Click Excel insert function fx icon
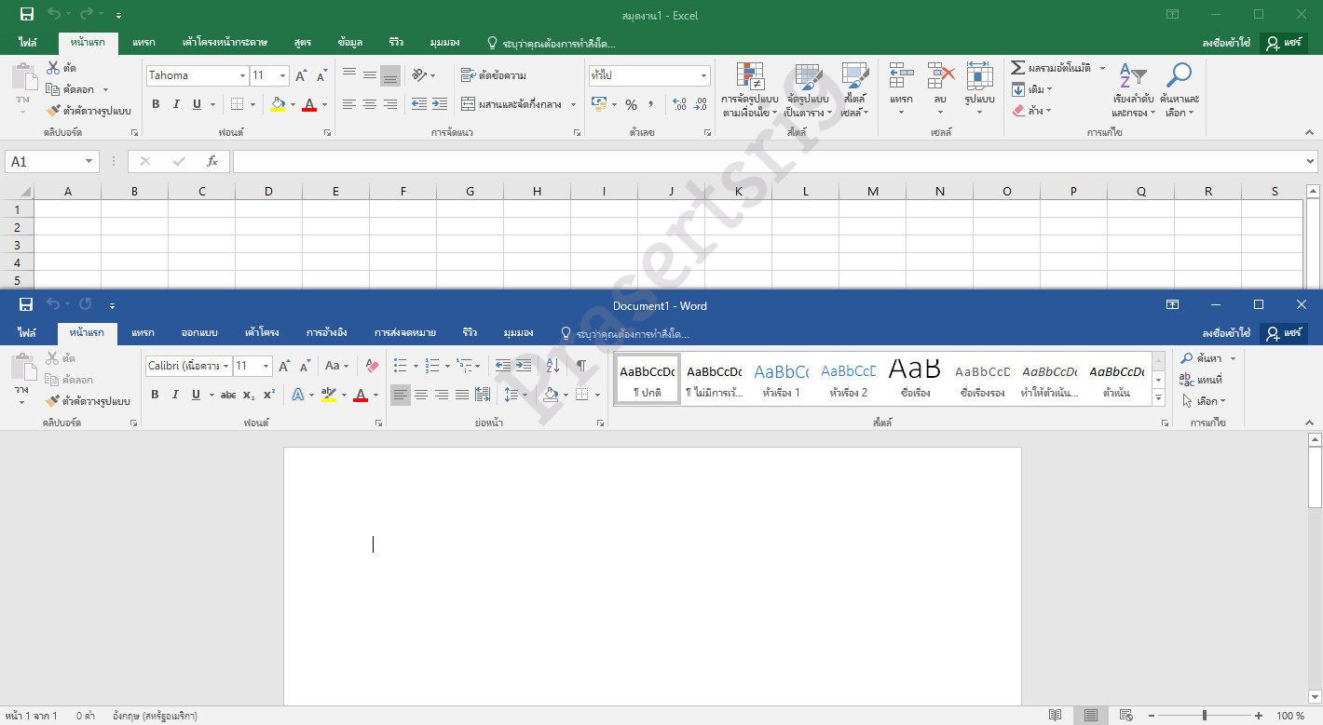 tap(212, 161)
